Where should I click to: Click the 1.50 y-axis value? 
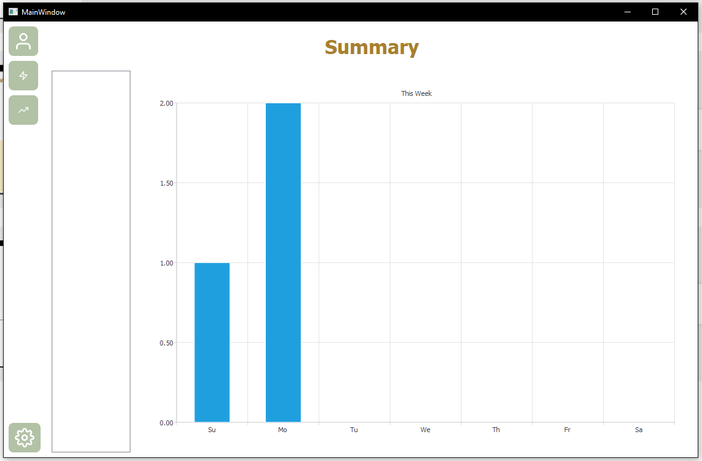point(166,183)
